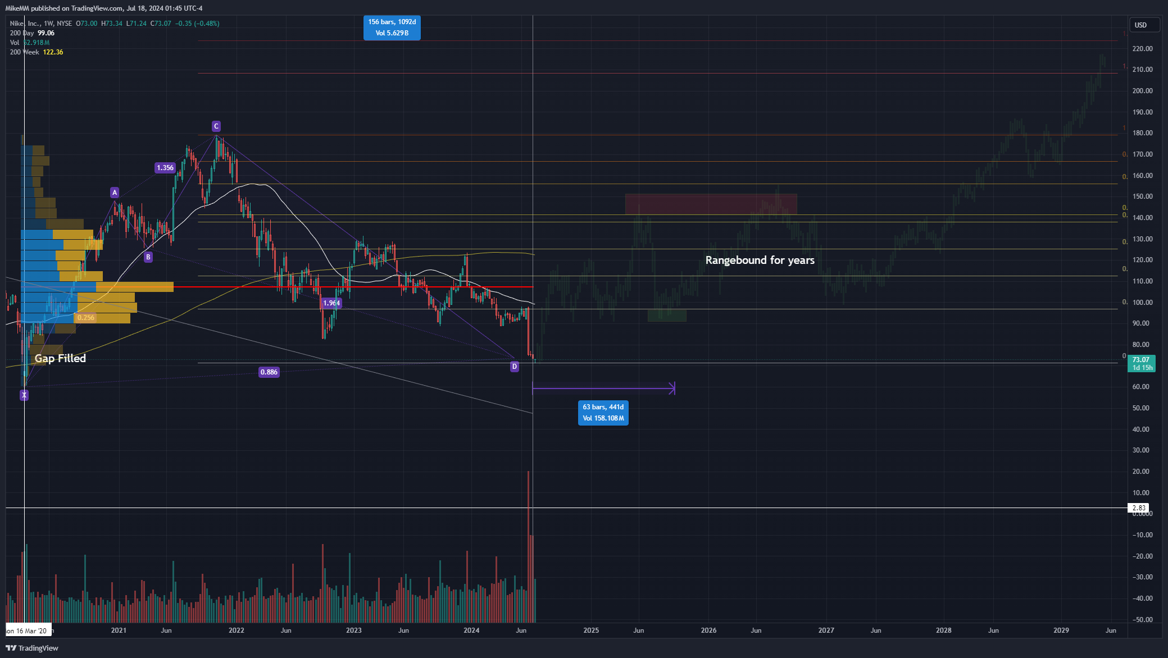Click the Vol indicator legend entry
This screenshot has width=1168, height=658.
click(x=14, y=43)
